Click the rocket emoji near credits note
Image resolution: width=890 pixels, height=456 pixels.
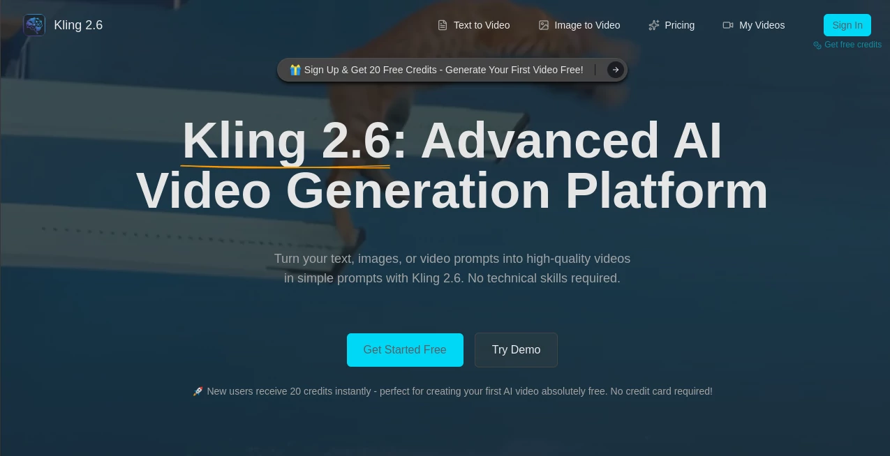(x=198, y=391)
